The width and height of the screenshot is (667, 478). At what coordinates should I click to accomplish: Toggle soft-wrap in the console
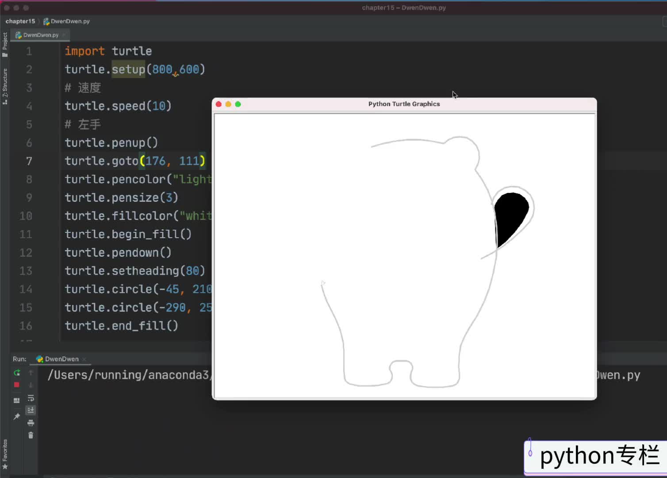pos(31,398)
